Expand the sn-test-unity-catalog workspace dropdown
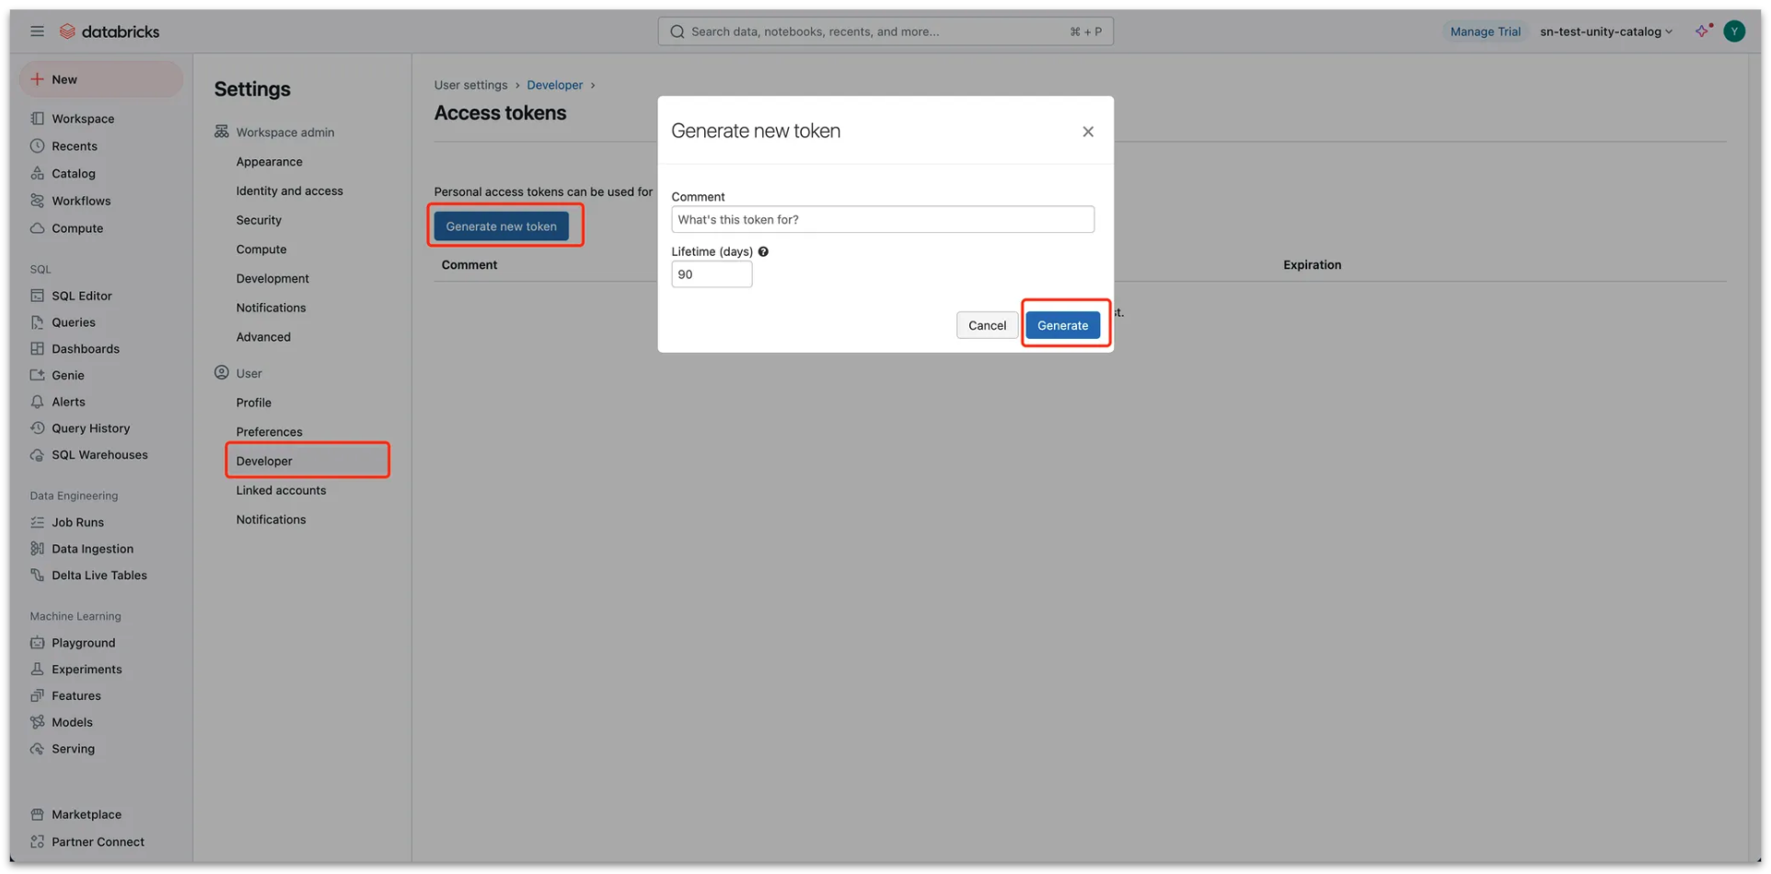Viewport: 1771px width, 874px height. click(x=1605, y=31)
